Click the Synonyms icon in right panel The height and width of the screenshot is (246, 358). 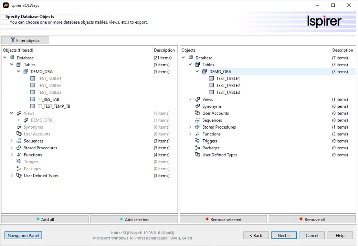pos(198,106)
